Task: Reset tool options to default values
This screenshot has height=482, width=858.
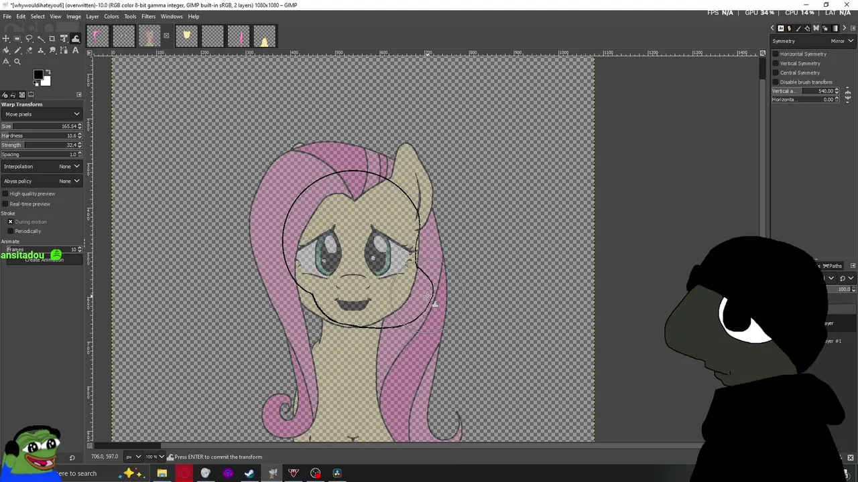Action: pos(72,457)
